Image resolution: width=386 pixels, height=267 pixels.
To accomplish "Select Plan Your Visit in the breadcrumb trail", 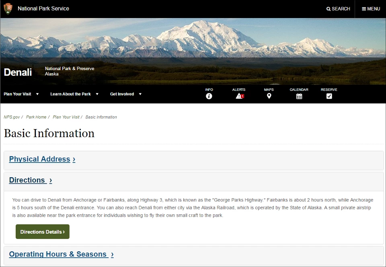I will click(66, 117).
